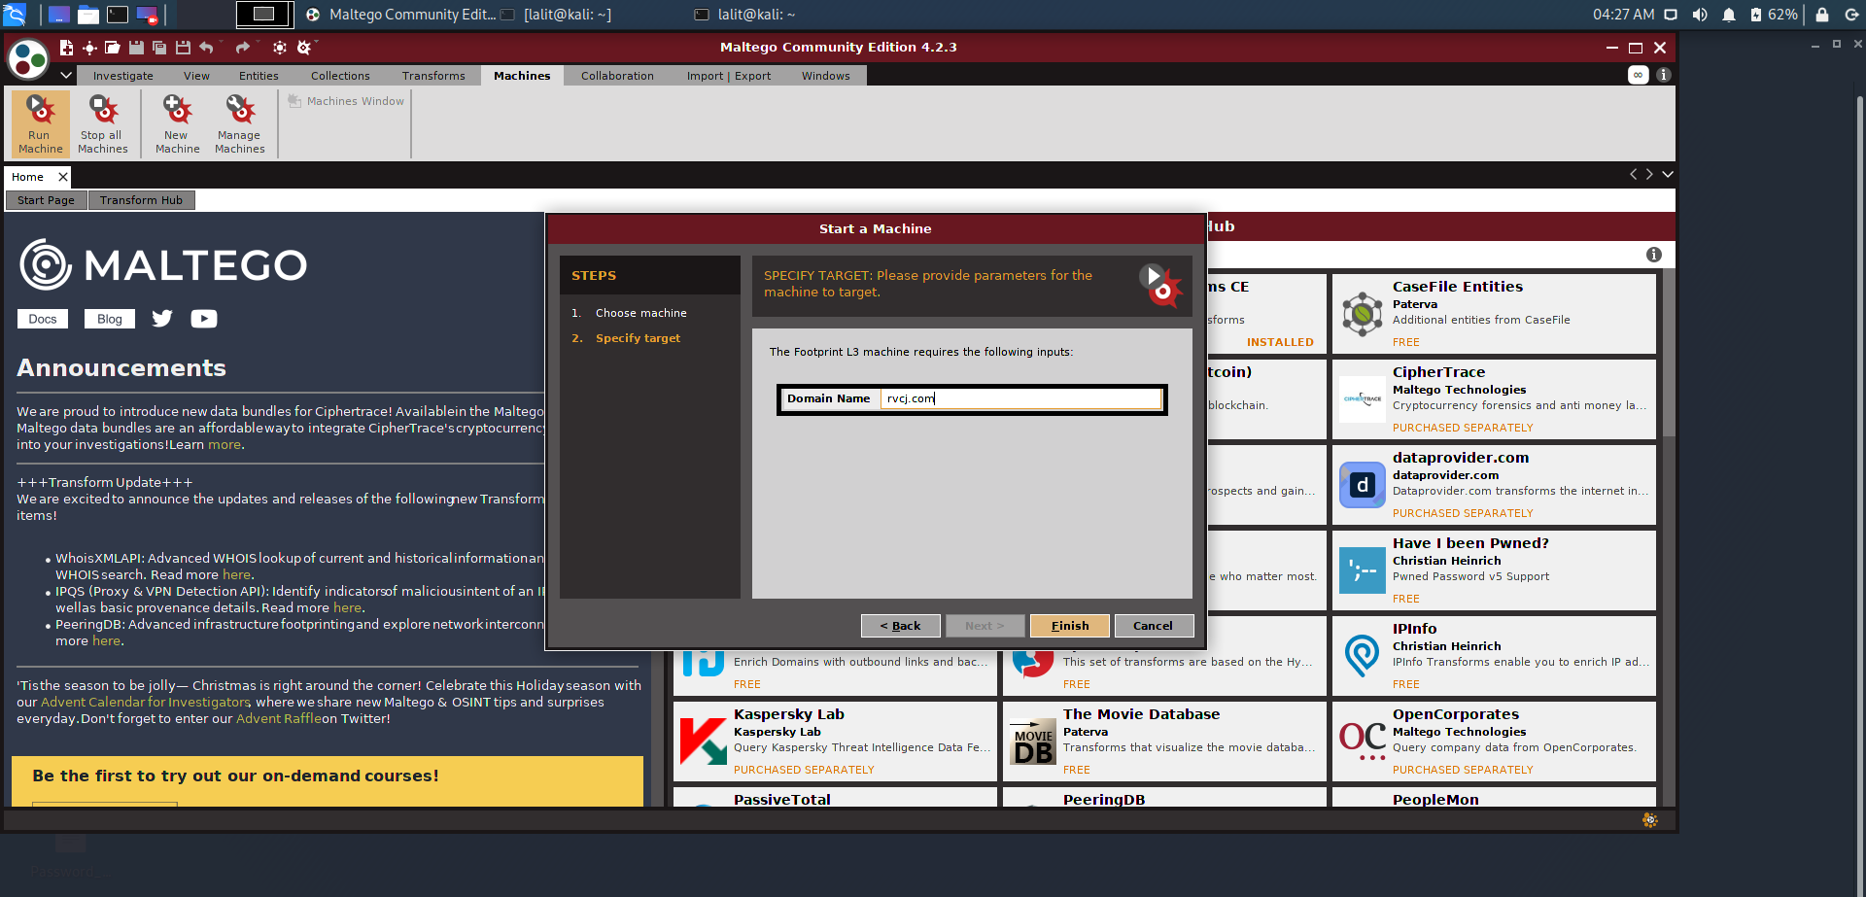1866x897 pixels.
Task: Open the tab list dropdown chevron
Action: point(1668,174)
